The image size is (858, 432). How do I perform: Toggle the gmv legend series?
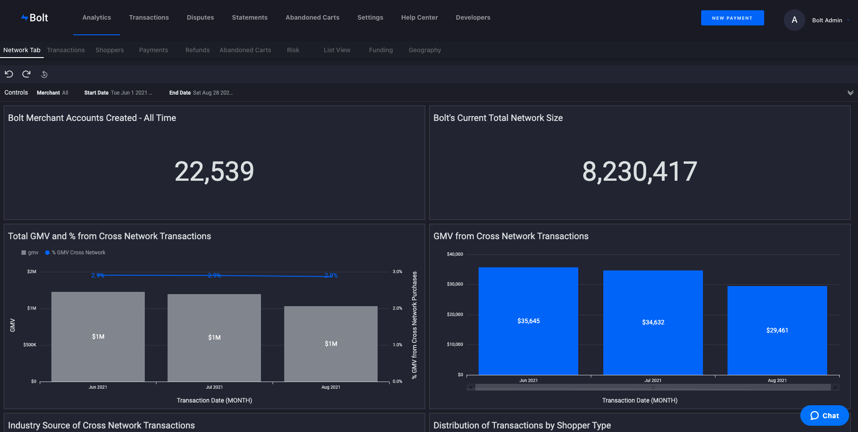click(x=30, y=253)
